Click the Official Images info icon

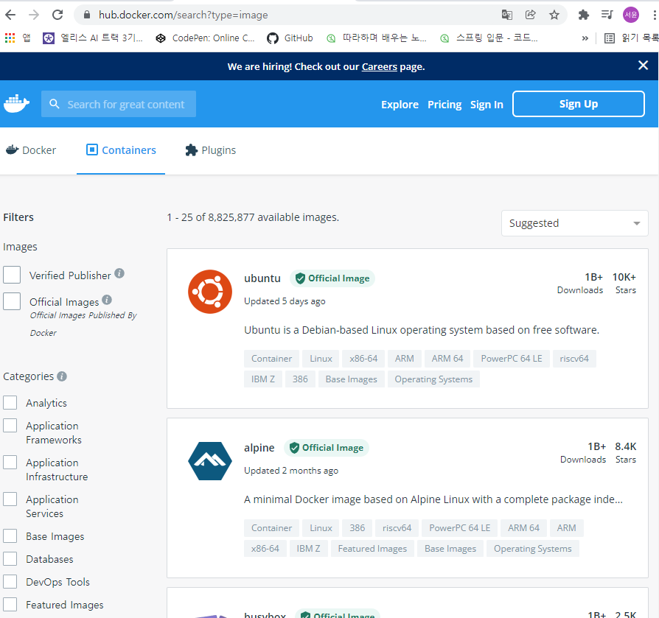[107, 300]
